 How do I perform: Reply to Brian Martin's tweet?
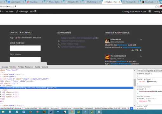132,50
